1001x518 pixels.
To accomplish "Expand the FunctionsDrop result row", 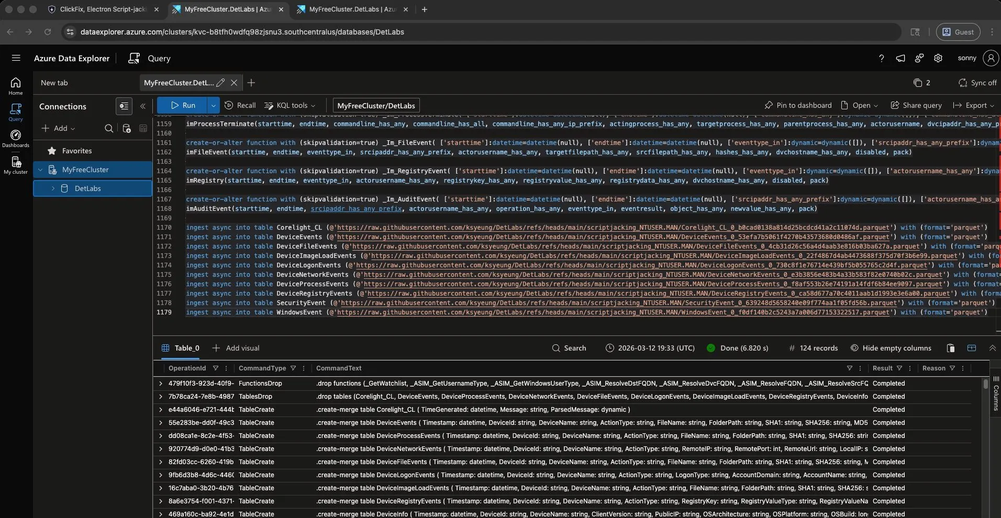I will (x=161, y=384).
